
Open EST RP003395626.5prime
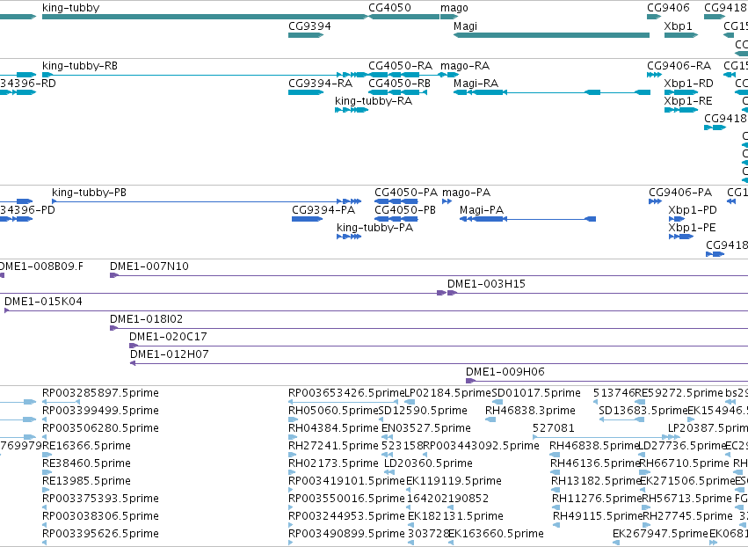coord(44,543)
